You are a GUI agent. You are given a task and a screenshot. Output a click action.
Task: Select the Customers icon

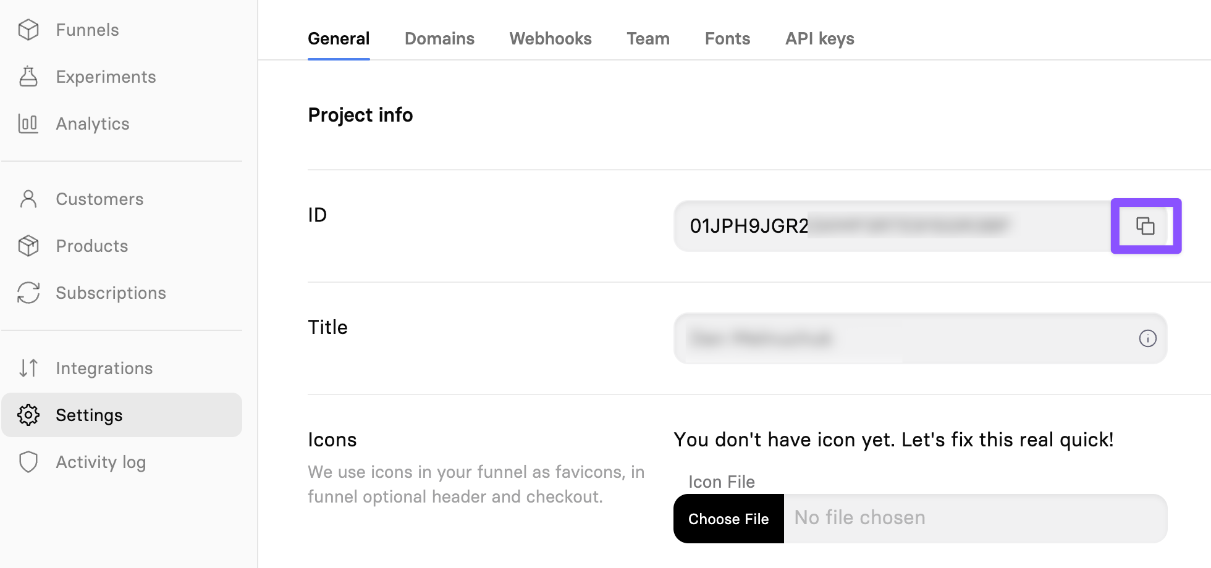28,199
